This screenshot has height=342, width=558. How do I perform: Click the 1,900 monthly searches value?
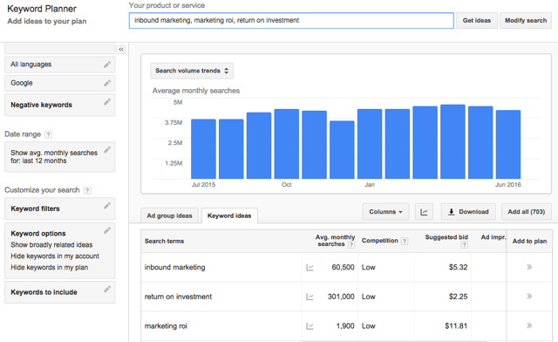345,326
